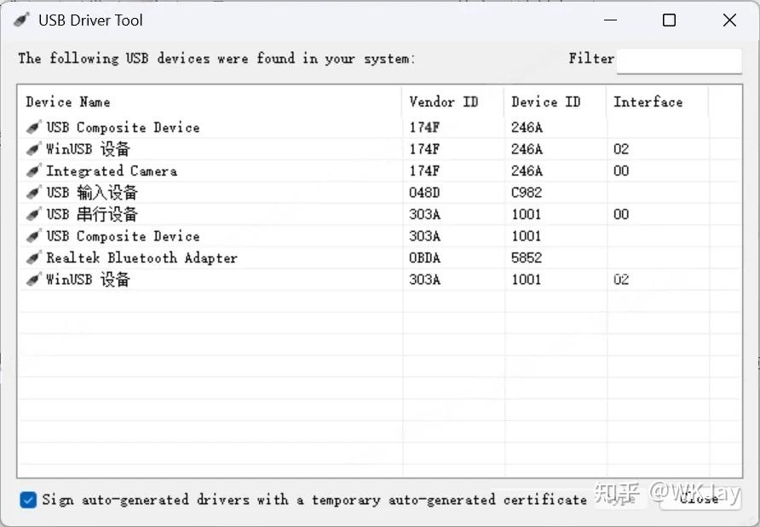This screenshot has height=527, width=760.
Task: Click the icon of WinUSB 设备 with vendor 174F
Action: pyautogui.click(x=33, y=149)
